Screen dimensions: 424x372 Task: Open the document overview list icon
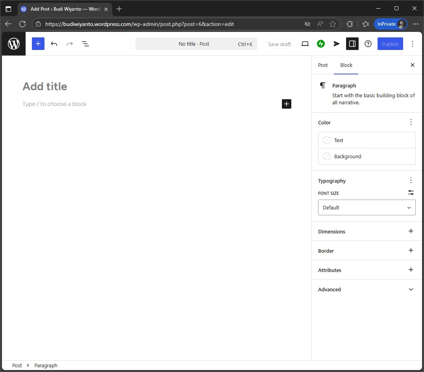point(85,44)
